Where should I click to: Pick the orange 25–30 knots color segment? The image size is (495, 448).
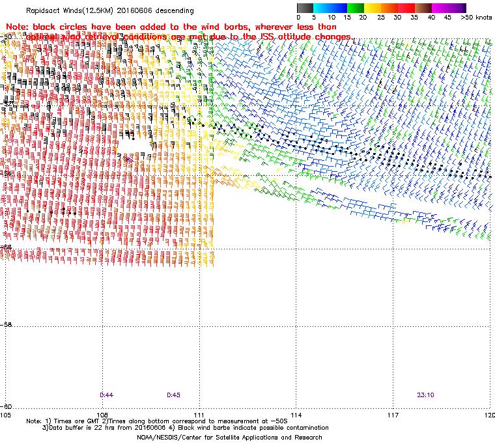(389, 8)
